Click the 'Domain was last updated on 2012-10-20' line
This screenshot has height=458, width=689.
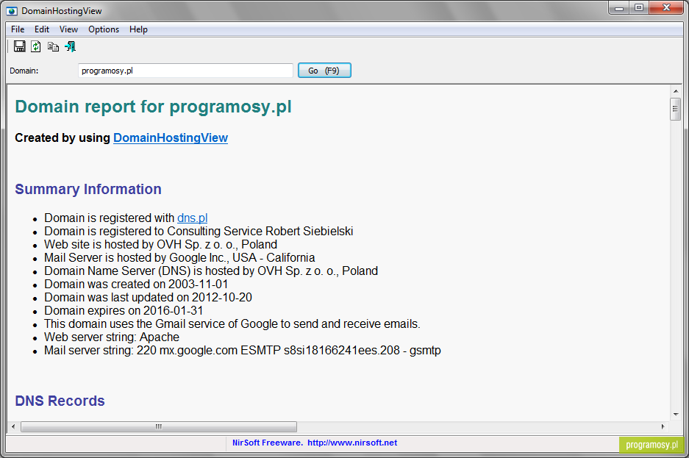click(148, 297)
